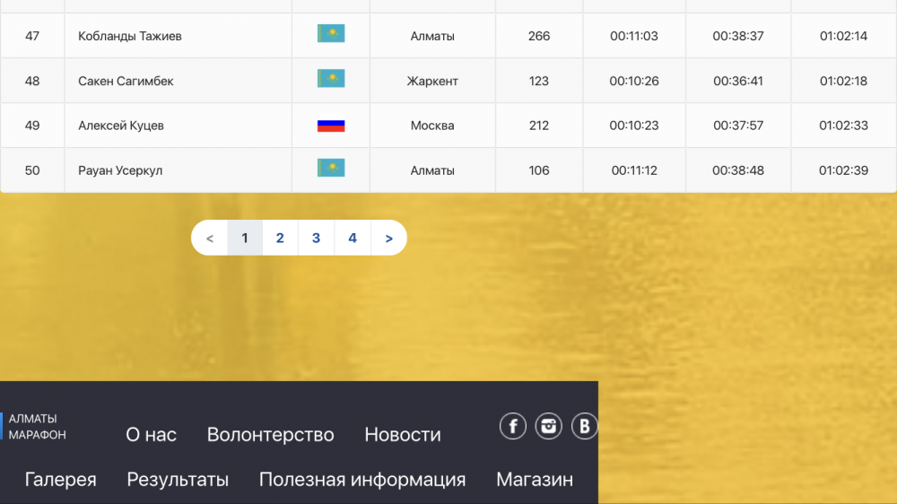Open the Новости footer link

[x=402, y=435]
